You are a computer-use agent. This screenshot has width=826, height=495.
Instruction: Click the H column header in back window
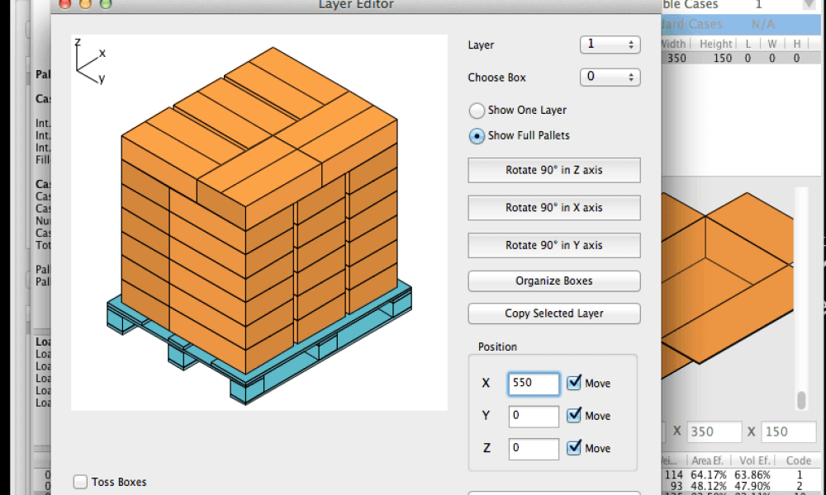coord(797,44)
